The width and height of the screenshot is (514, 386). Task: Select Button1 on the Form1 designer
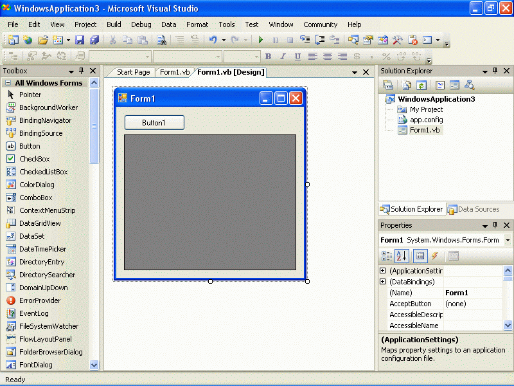(x=154, y=123)
